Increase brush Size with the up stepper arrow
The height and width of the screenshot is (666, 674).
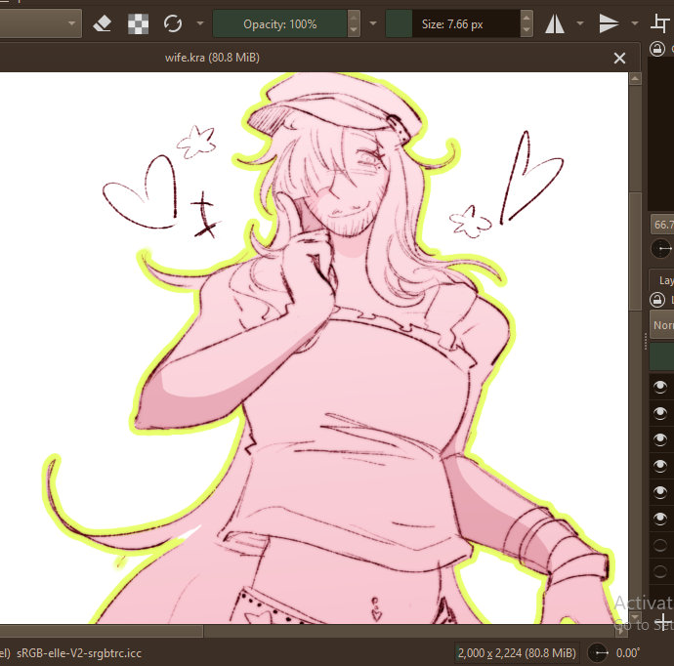pyautogui.click(x=527, y=18)
